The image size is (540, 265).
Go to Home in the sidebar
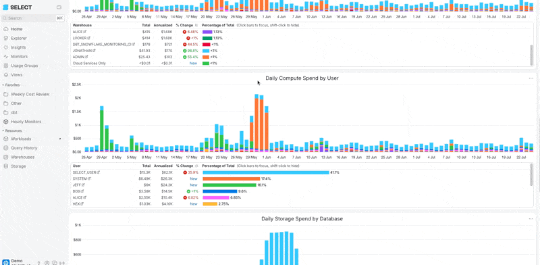[x=16, y=29]
